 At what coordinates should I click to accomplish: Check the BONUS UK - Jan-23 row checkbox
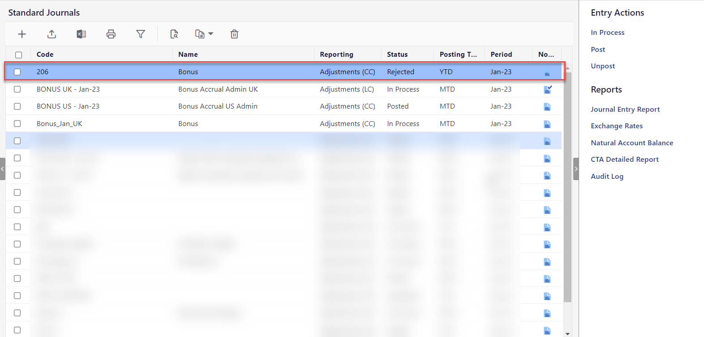[17, 89]
